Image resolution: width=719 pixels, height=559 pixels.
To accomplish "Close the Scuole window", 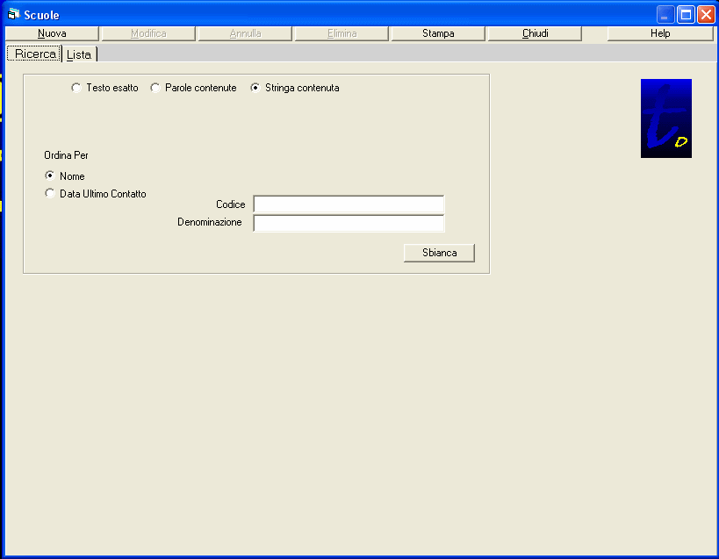I will 706,15.
